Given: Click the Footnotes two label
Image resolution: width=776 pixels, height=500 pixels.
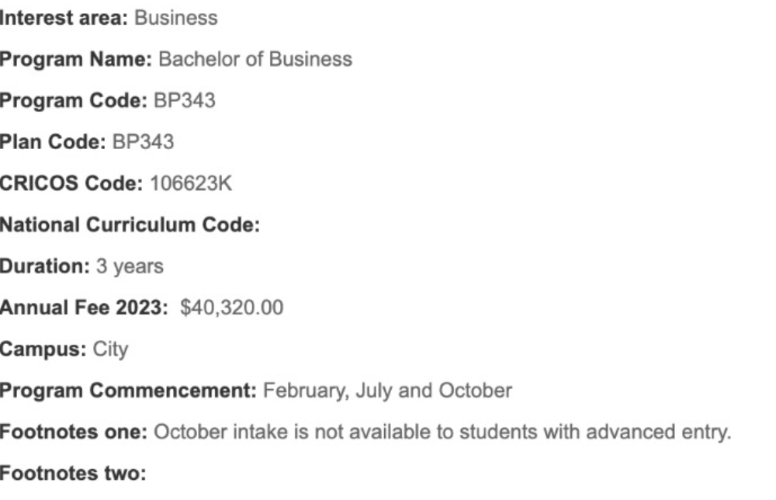Looking at the screenshot, I should 73,474.
